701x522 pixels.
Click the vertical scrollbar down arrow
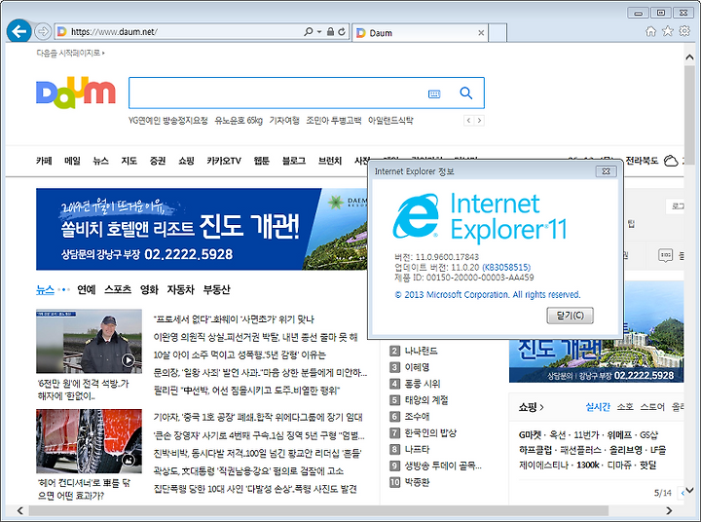point(690,490)
